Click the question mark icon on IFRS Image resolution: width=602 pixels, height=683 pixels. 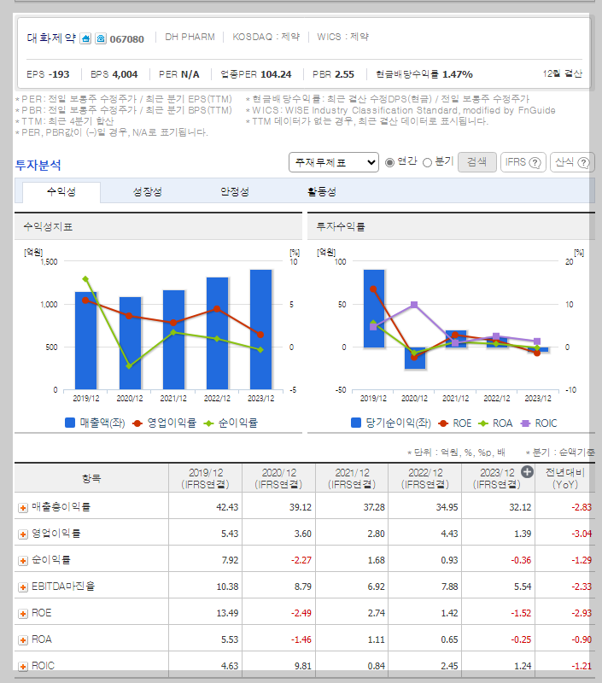click(x=535, y=163)
